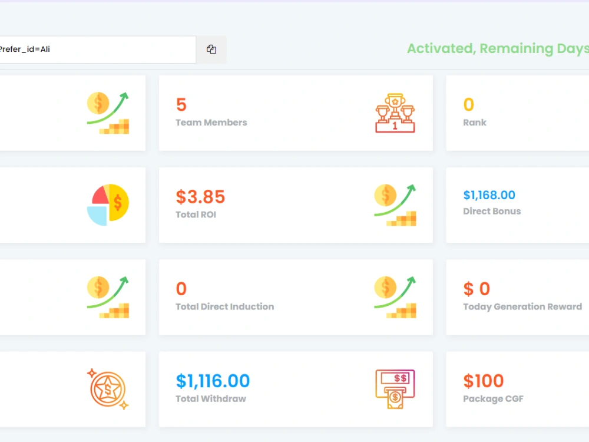Click the ATM cash icon on Total Withdraw card
Viewport: 589px width, 442px height.
[395, 389]
